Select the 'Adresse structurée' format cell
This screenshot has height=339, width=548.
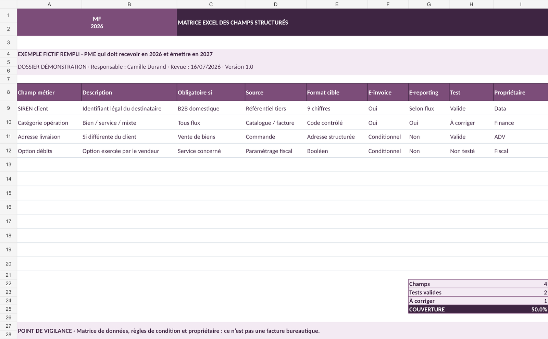point(337,137)
